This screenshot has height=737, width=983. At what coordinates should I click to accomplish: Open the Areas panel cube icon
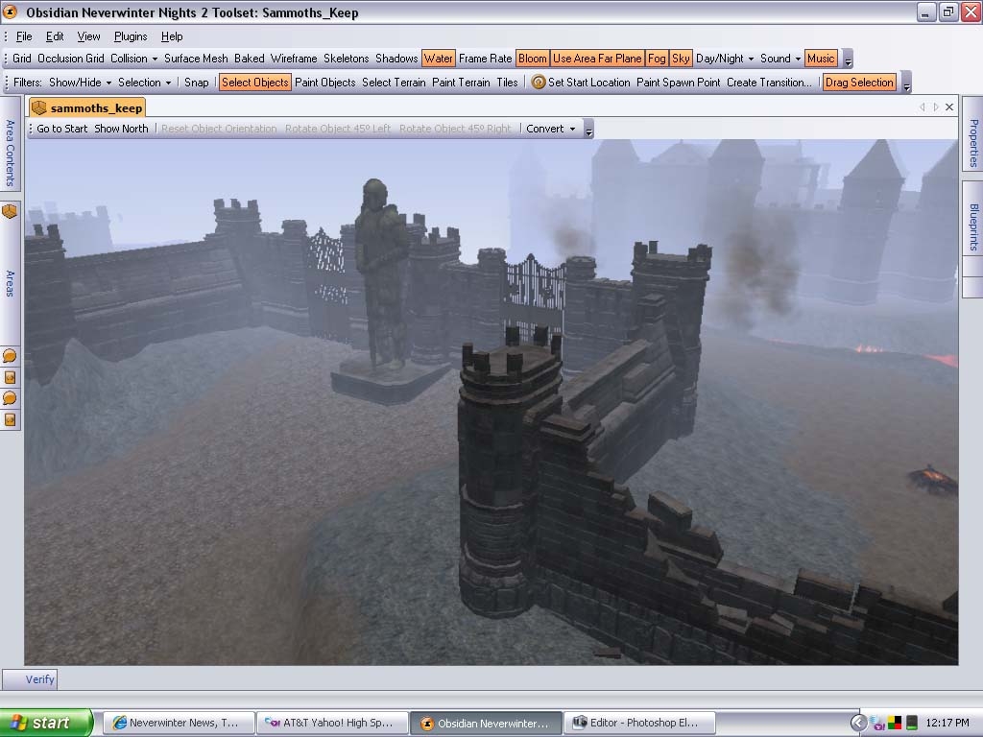click(x=10, y=211)
